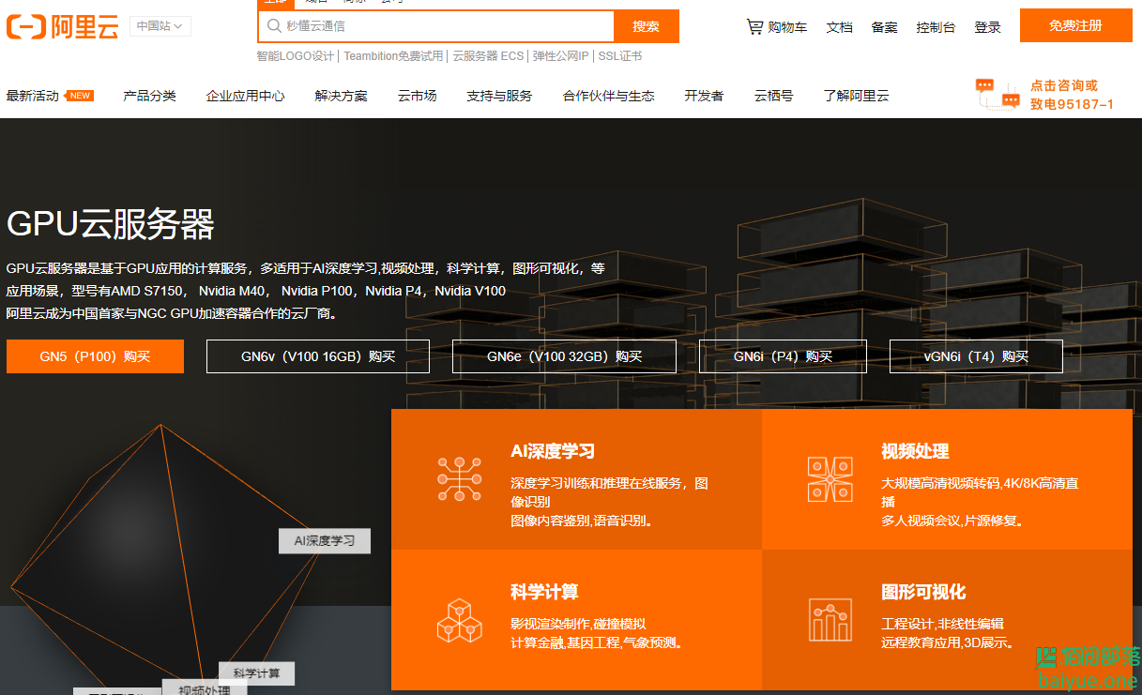Image resolution: width=1142 pixels, height=695 pixels.
Task: Expand the 中国站 region dropdown
Action: pos(160,26)
